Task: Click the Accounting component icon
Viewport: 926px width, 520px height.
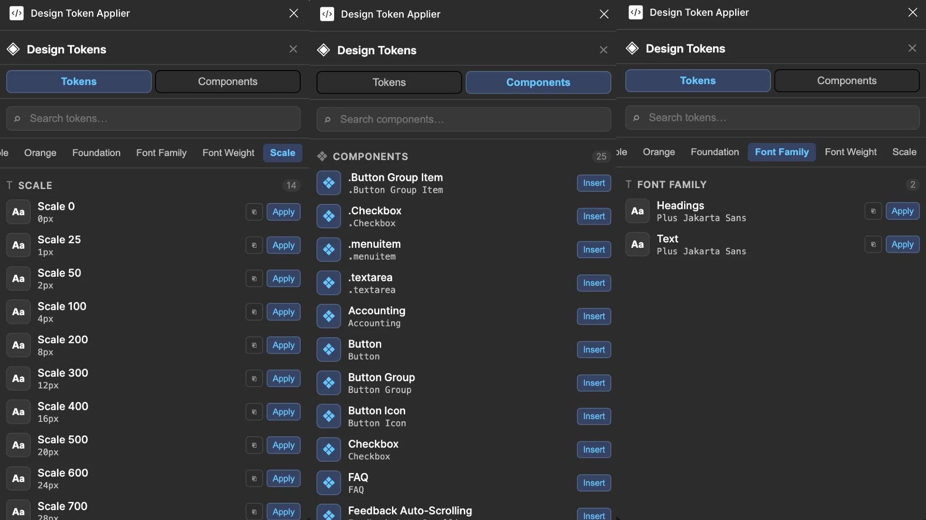Action: (329, 317)
